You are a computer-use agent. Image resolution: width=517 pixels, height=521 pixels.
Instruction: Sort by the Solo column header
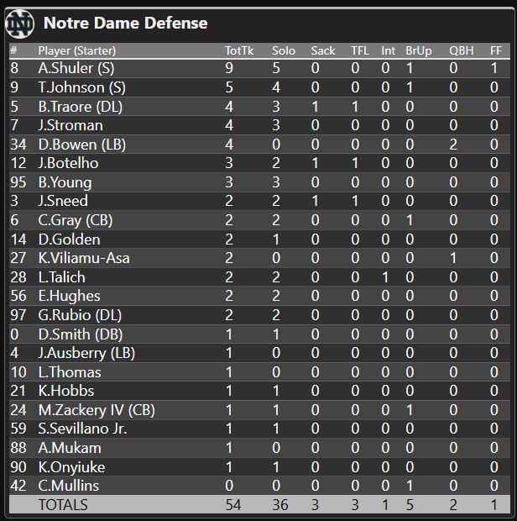[x=284, y=51]
